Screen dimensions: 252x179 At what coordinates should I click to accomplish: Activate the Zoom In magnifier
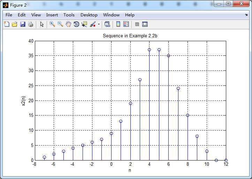point(52,24)
